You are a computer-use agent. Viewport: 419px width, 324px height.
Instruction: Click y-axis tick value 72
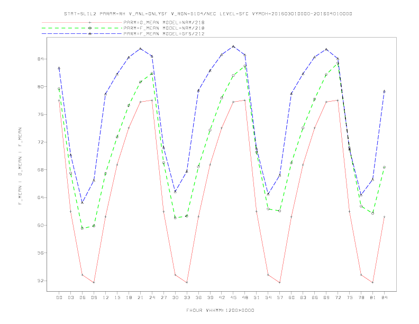[41, 142]
